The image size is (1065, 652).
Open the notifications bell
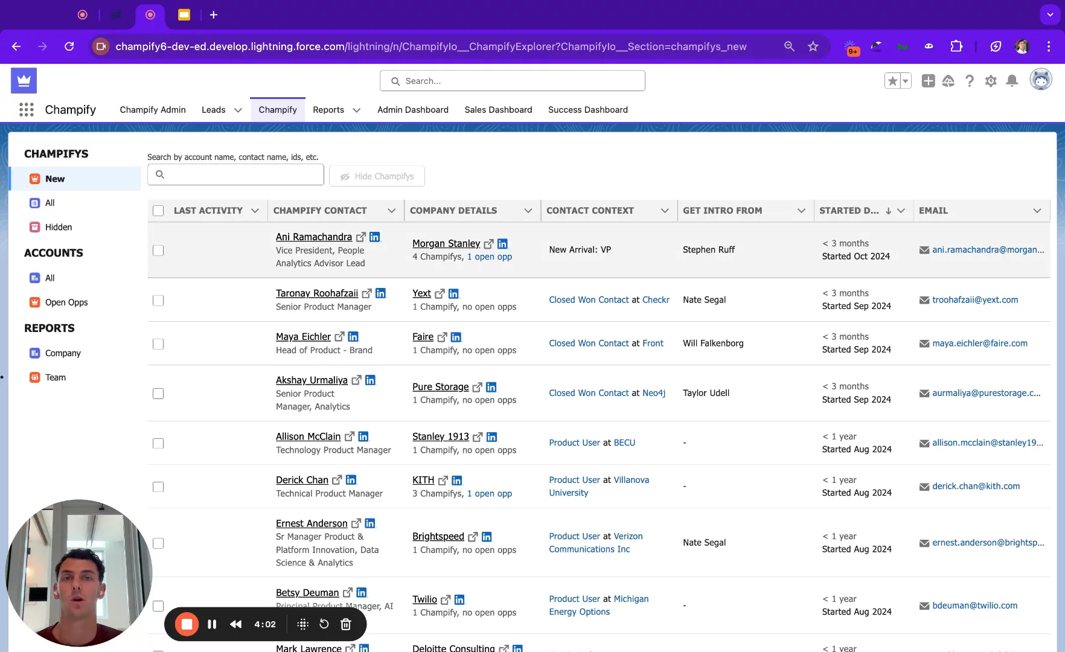pyautogui.click(x=1012, y=81)
